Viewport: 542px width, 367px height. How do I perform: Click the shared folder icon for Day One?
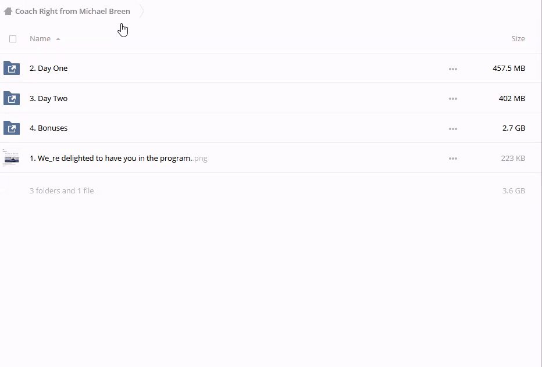tap(12, 68)
